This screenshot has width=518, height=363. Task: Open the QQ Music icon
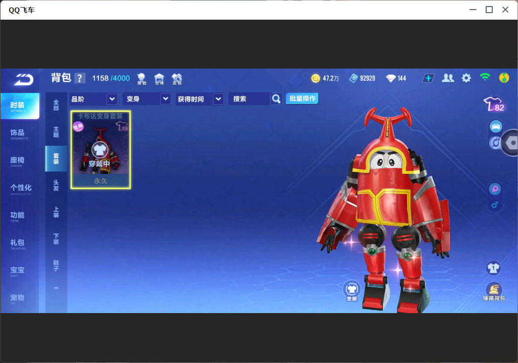click(x=504, y=78)
